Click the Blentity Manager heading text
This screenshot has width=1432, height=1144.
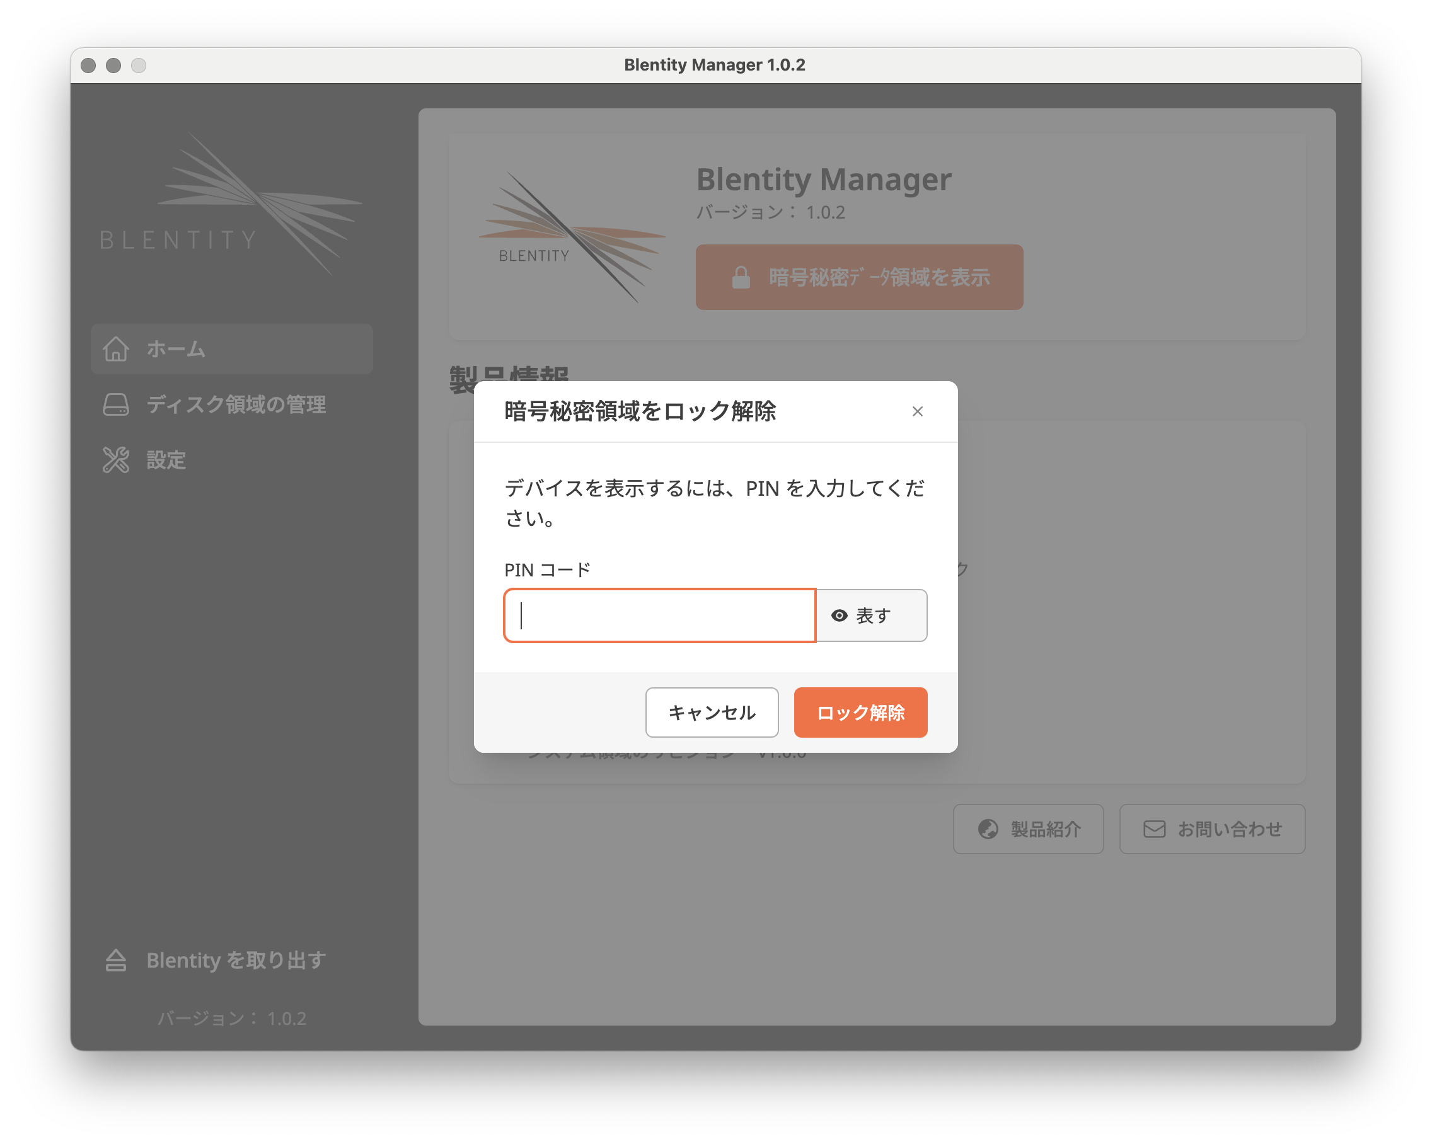pyautogui.click(x=824, y=180)
